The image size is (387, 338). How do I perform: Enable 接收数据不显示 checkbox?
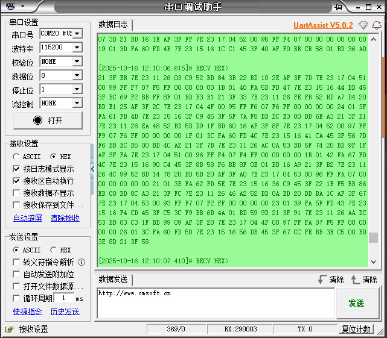click(x=16, y=193)
